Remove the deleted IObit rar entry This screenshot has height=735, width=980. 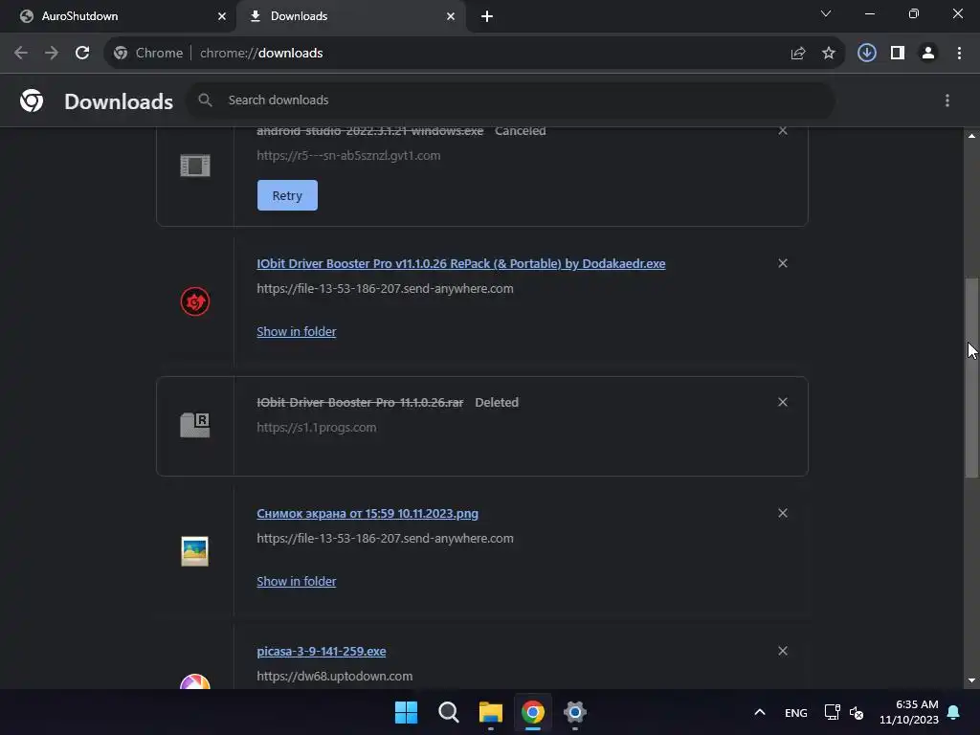pos(783,402)
